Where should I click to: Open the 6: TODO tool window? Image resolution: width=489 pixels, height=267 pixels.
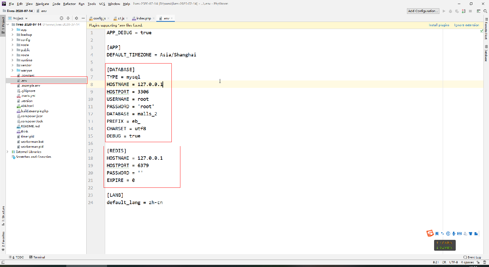tap(16, 257)
